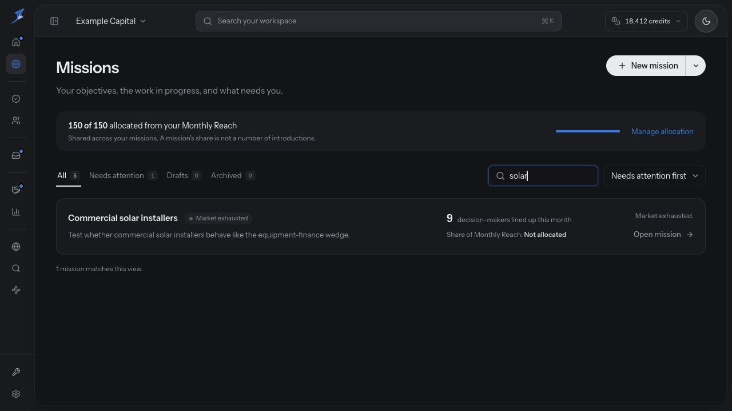
Task: Open the Needs attention first sort dropdown
Action: 655,176
